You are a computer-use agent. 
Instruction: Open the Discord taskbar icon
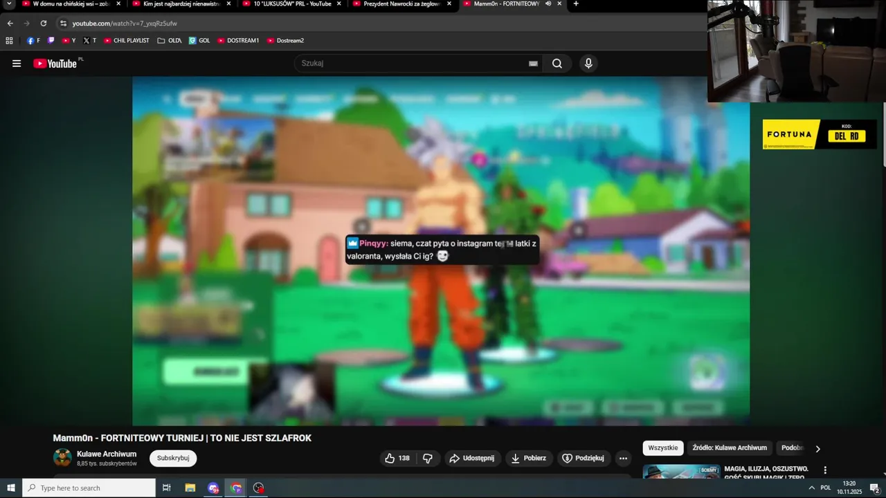click(213, 488)
